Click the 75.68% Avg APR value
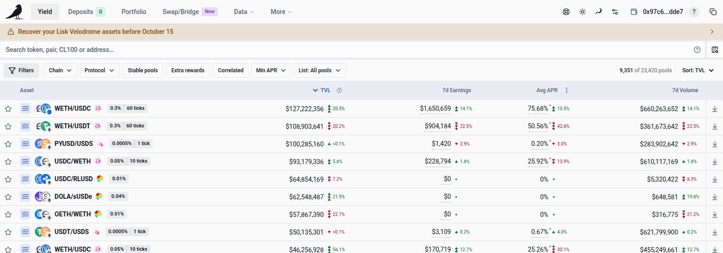723x253 pixels. click(x=538, y=108)
